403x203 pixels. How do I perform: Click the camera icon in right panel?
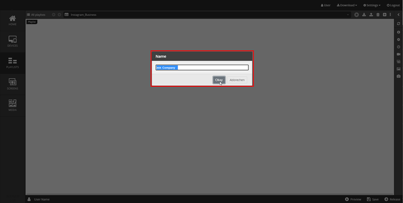[398, 76]
